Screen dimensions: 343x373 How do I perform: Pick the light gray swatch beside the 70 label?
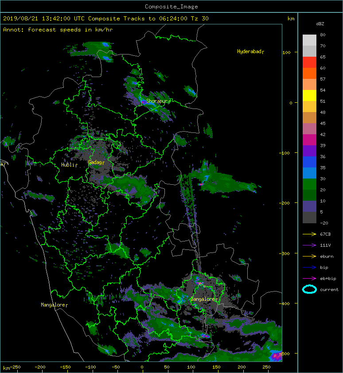309,51
